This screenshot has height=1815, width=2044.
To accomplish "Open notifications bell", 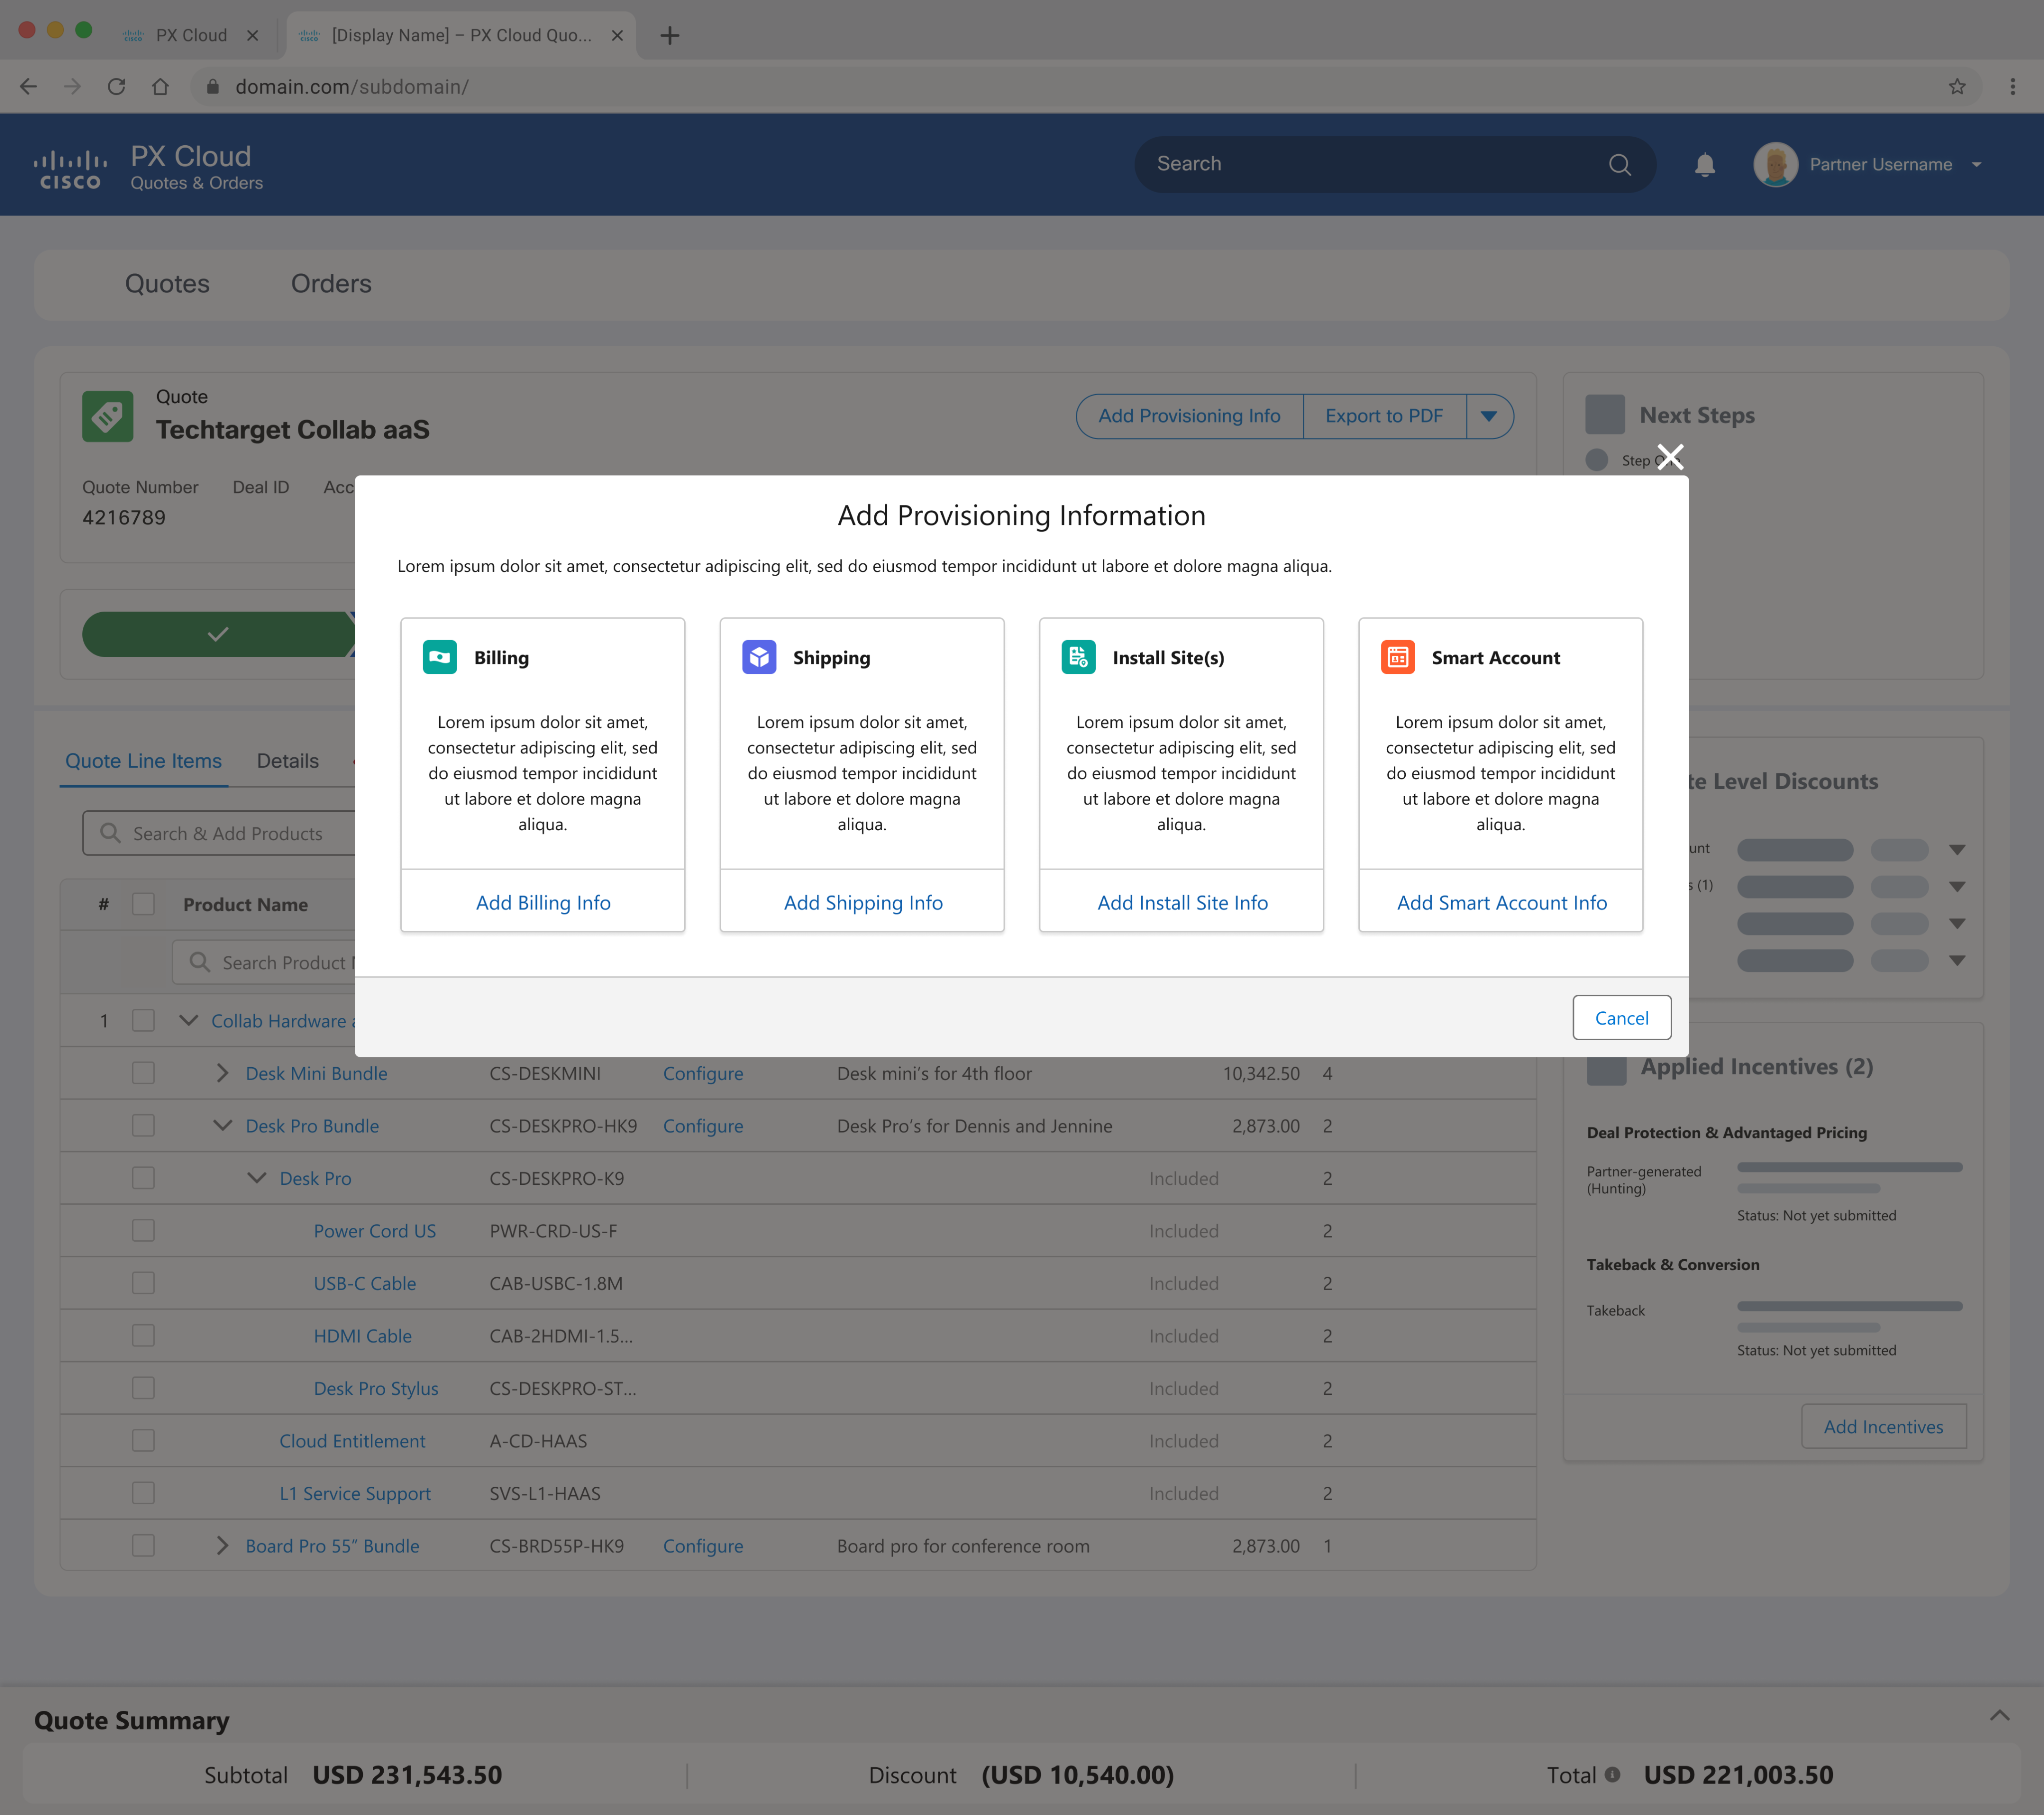I will tap(1705, 164).
